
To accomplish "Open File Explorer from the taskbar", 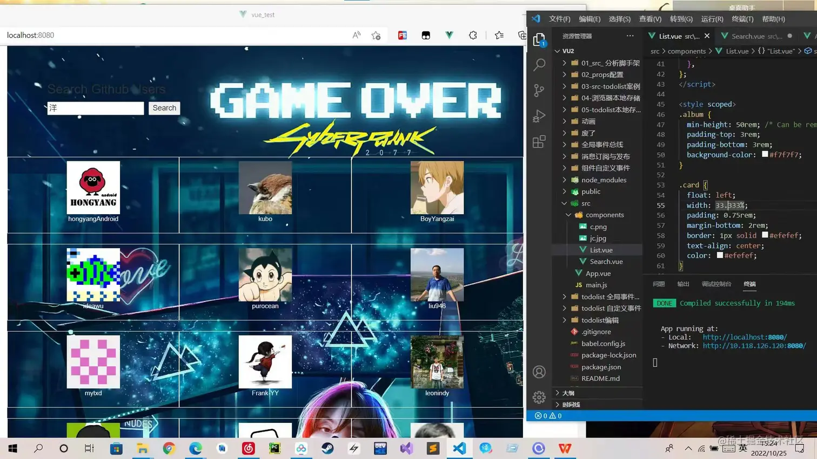I will click(143, 448).
